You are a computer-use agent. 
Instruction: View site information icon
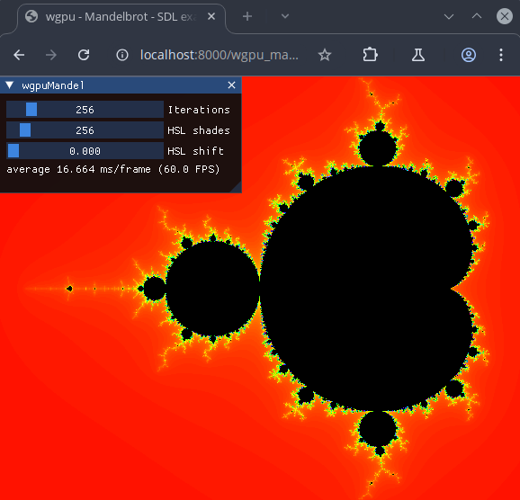pyautogui.click(x=122, y=55)
